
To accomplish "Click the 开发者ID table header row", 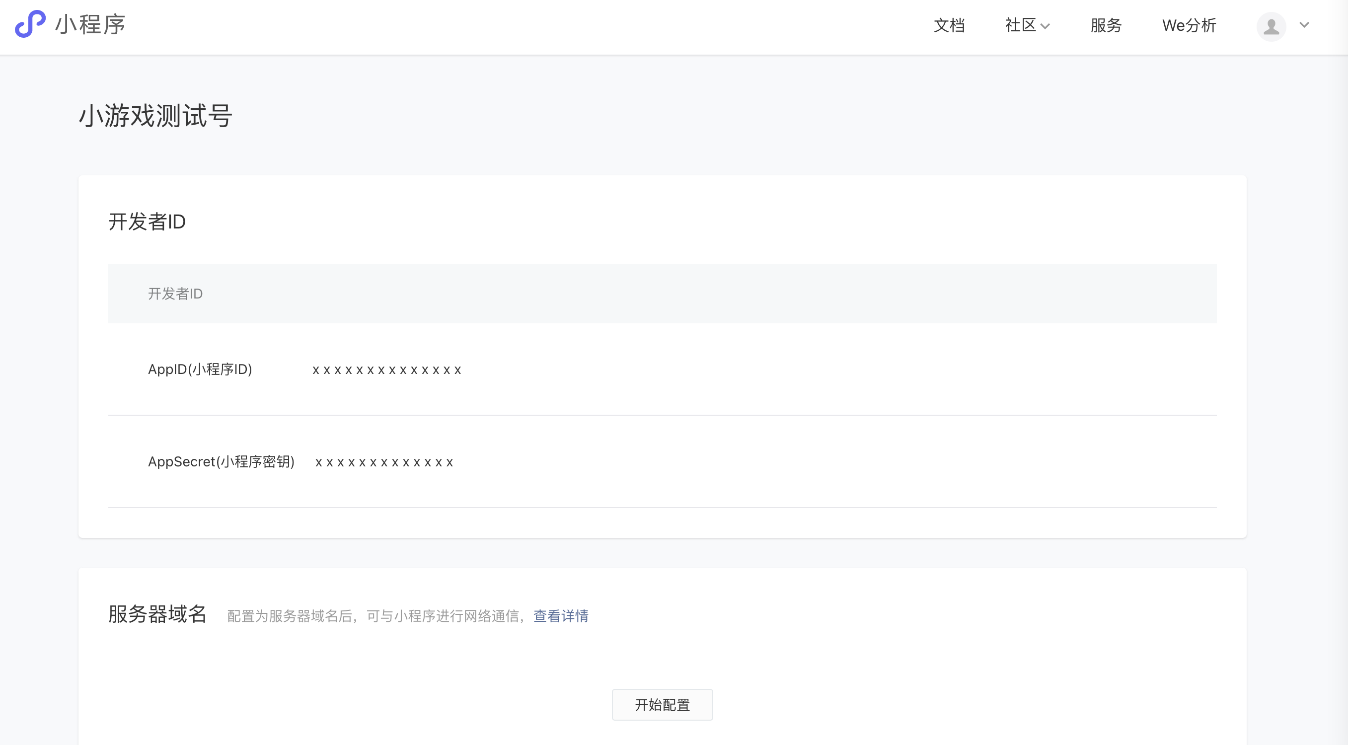I will pyautogui.click(x=175, y=294).
